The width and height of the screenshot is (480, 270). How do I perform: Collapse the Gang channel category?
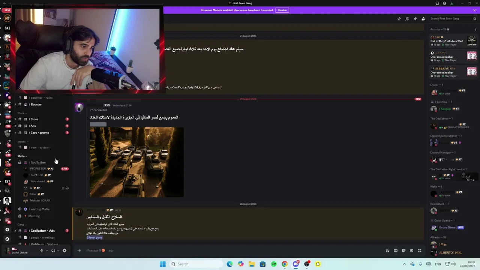[x=22, y=224]
